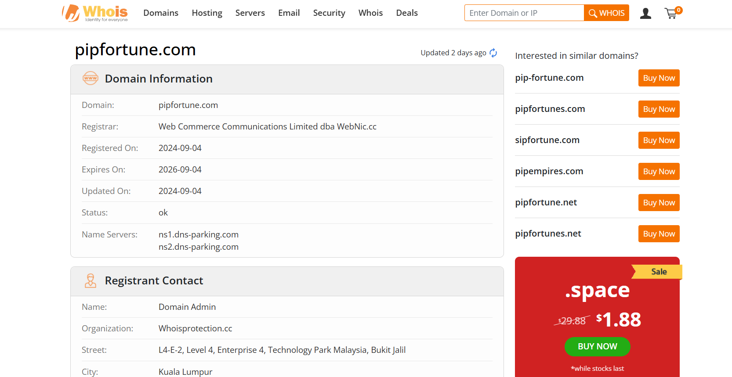Image resolution: width=732 pixels, height=377 pixels.
Task: Click the status value ok
Action: (x=163, y=212)
